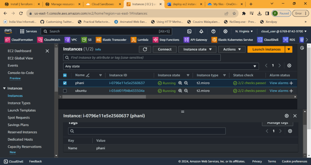Screen dimensions: 311x165
Task: Open the Actions dropdown menu
Action: coord(232,49)
